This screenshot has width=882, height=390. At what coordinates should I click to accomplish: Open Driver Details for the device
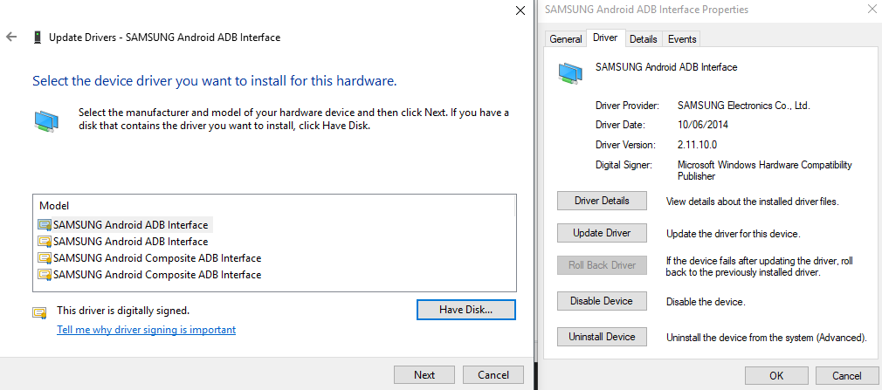[601, 201]
